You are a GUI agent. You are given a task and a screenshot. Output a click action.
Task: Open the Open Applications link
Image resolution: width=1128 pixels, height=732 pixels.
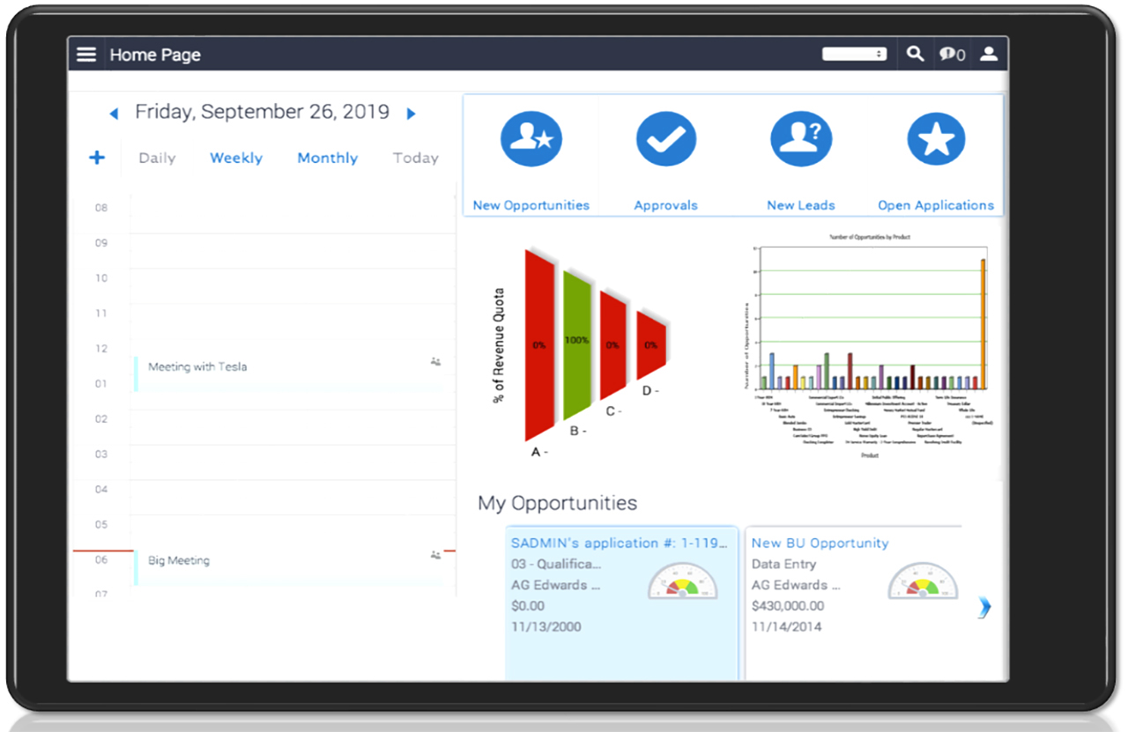[936, 205]
